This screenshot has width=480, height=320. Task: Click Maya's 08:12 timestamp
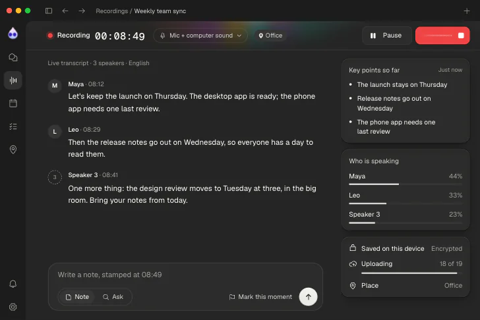pyautogui.click(x=96, y=84)
